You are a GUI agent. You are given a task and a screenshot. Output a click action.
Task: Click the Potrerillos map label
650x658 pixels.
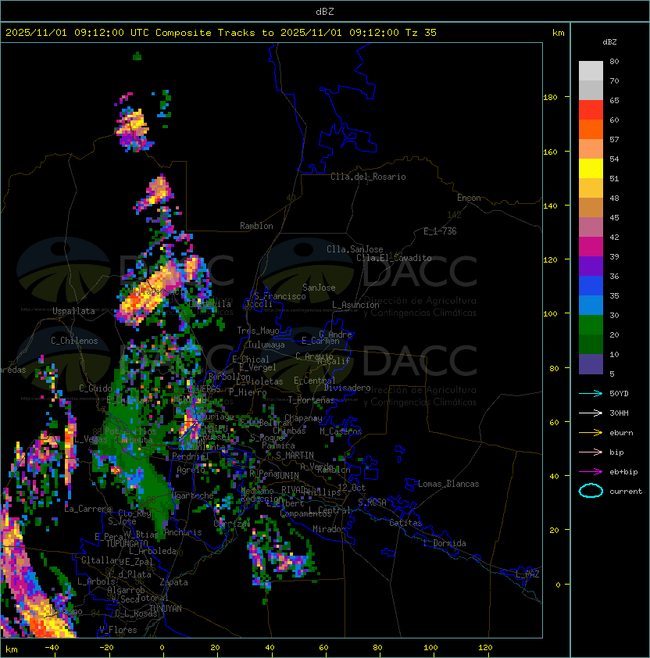(x=130, y=431)
